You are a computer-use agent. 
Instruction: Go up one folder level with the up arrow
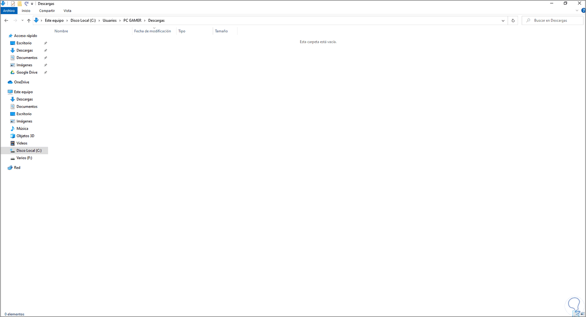29,20
